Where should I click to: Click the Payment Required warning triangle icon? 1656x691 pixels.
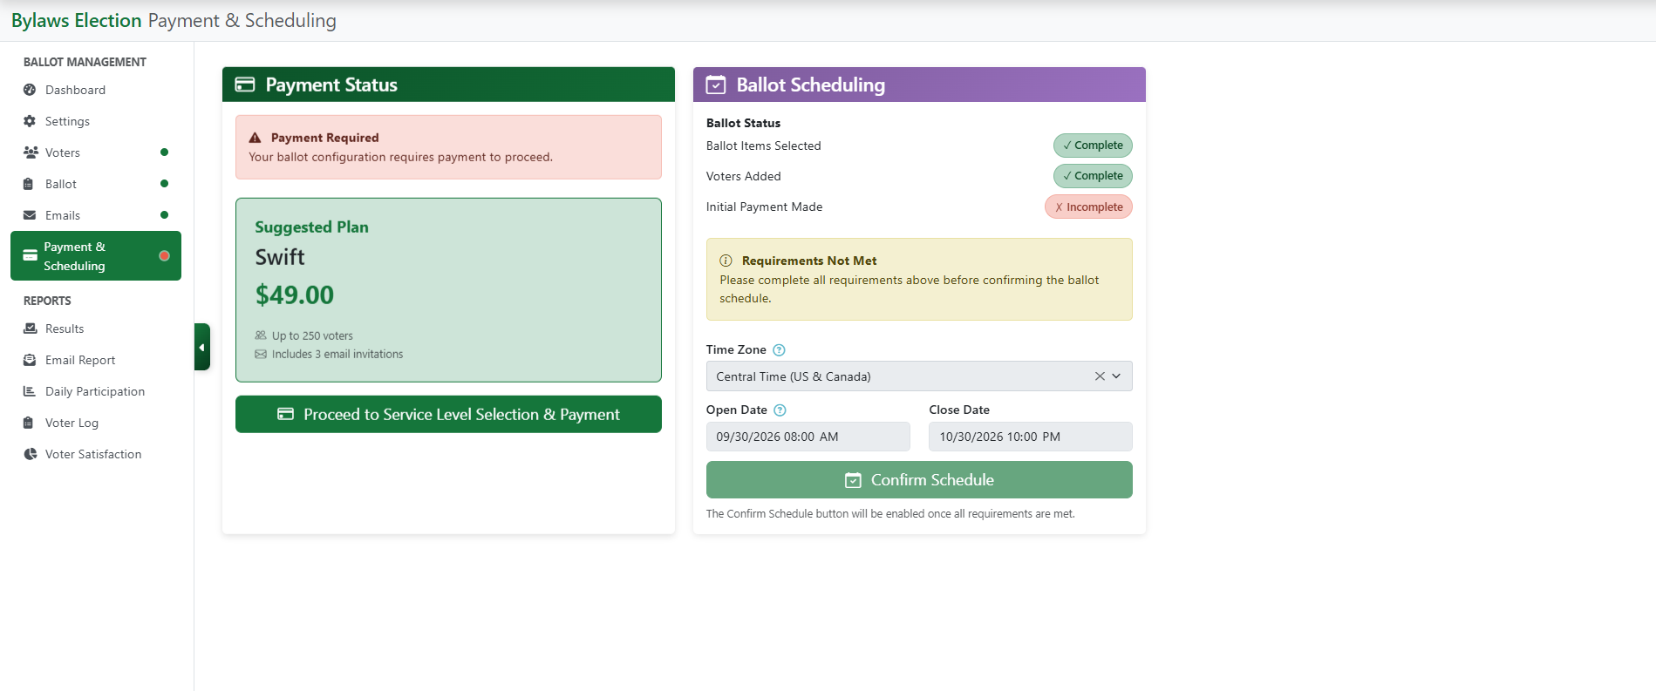click(256, 138)
